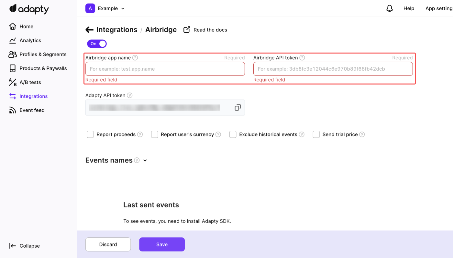Click the Event feed RSS icon

pos(12,110)
